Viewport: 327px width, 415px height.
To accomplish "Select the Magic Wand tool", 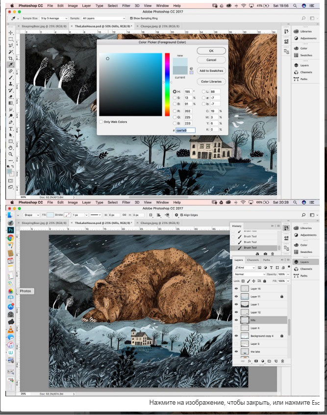I will point(11,52).
